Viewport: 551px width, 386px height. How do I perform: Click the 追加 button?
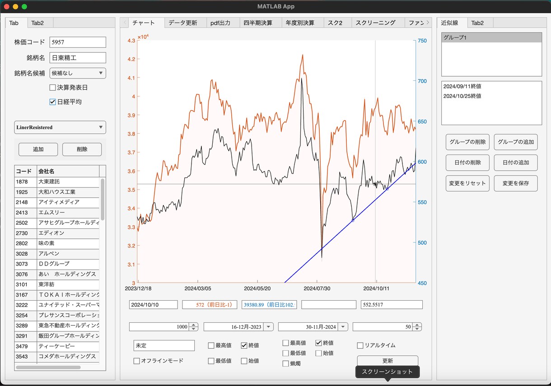38,149
